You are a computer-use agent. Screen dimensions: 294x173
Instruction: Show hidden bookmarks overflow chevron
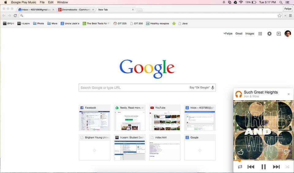point(285,16)
